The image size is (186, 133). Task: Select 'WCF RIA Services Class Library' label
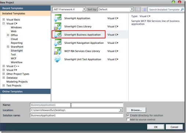tap(82, 51)
